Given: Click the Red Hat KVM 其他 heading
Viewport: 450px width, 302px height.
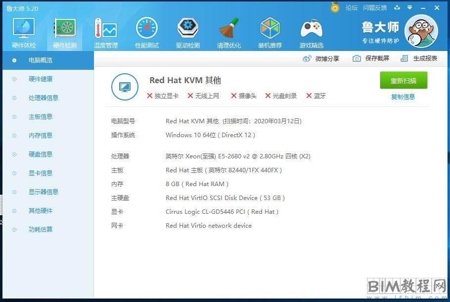Looking at the screenshot, I should tap(185, 81).
